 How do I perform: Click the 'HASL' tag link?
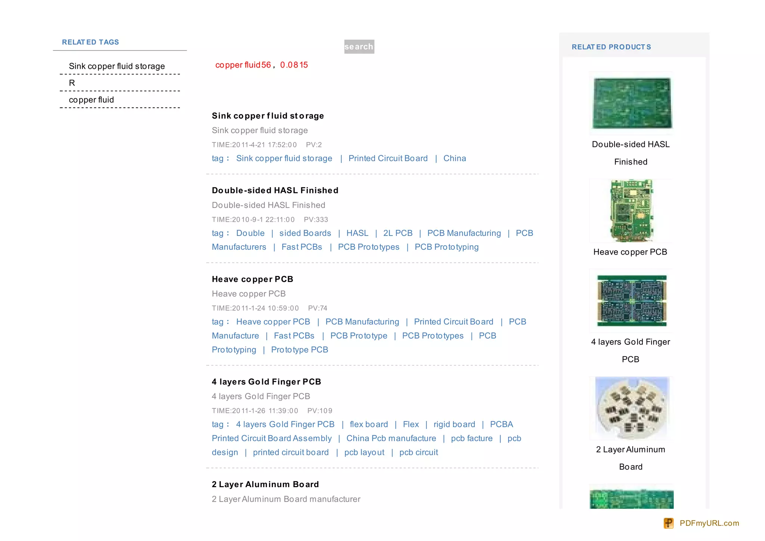(357, 233)
